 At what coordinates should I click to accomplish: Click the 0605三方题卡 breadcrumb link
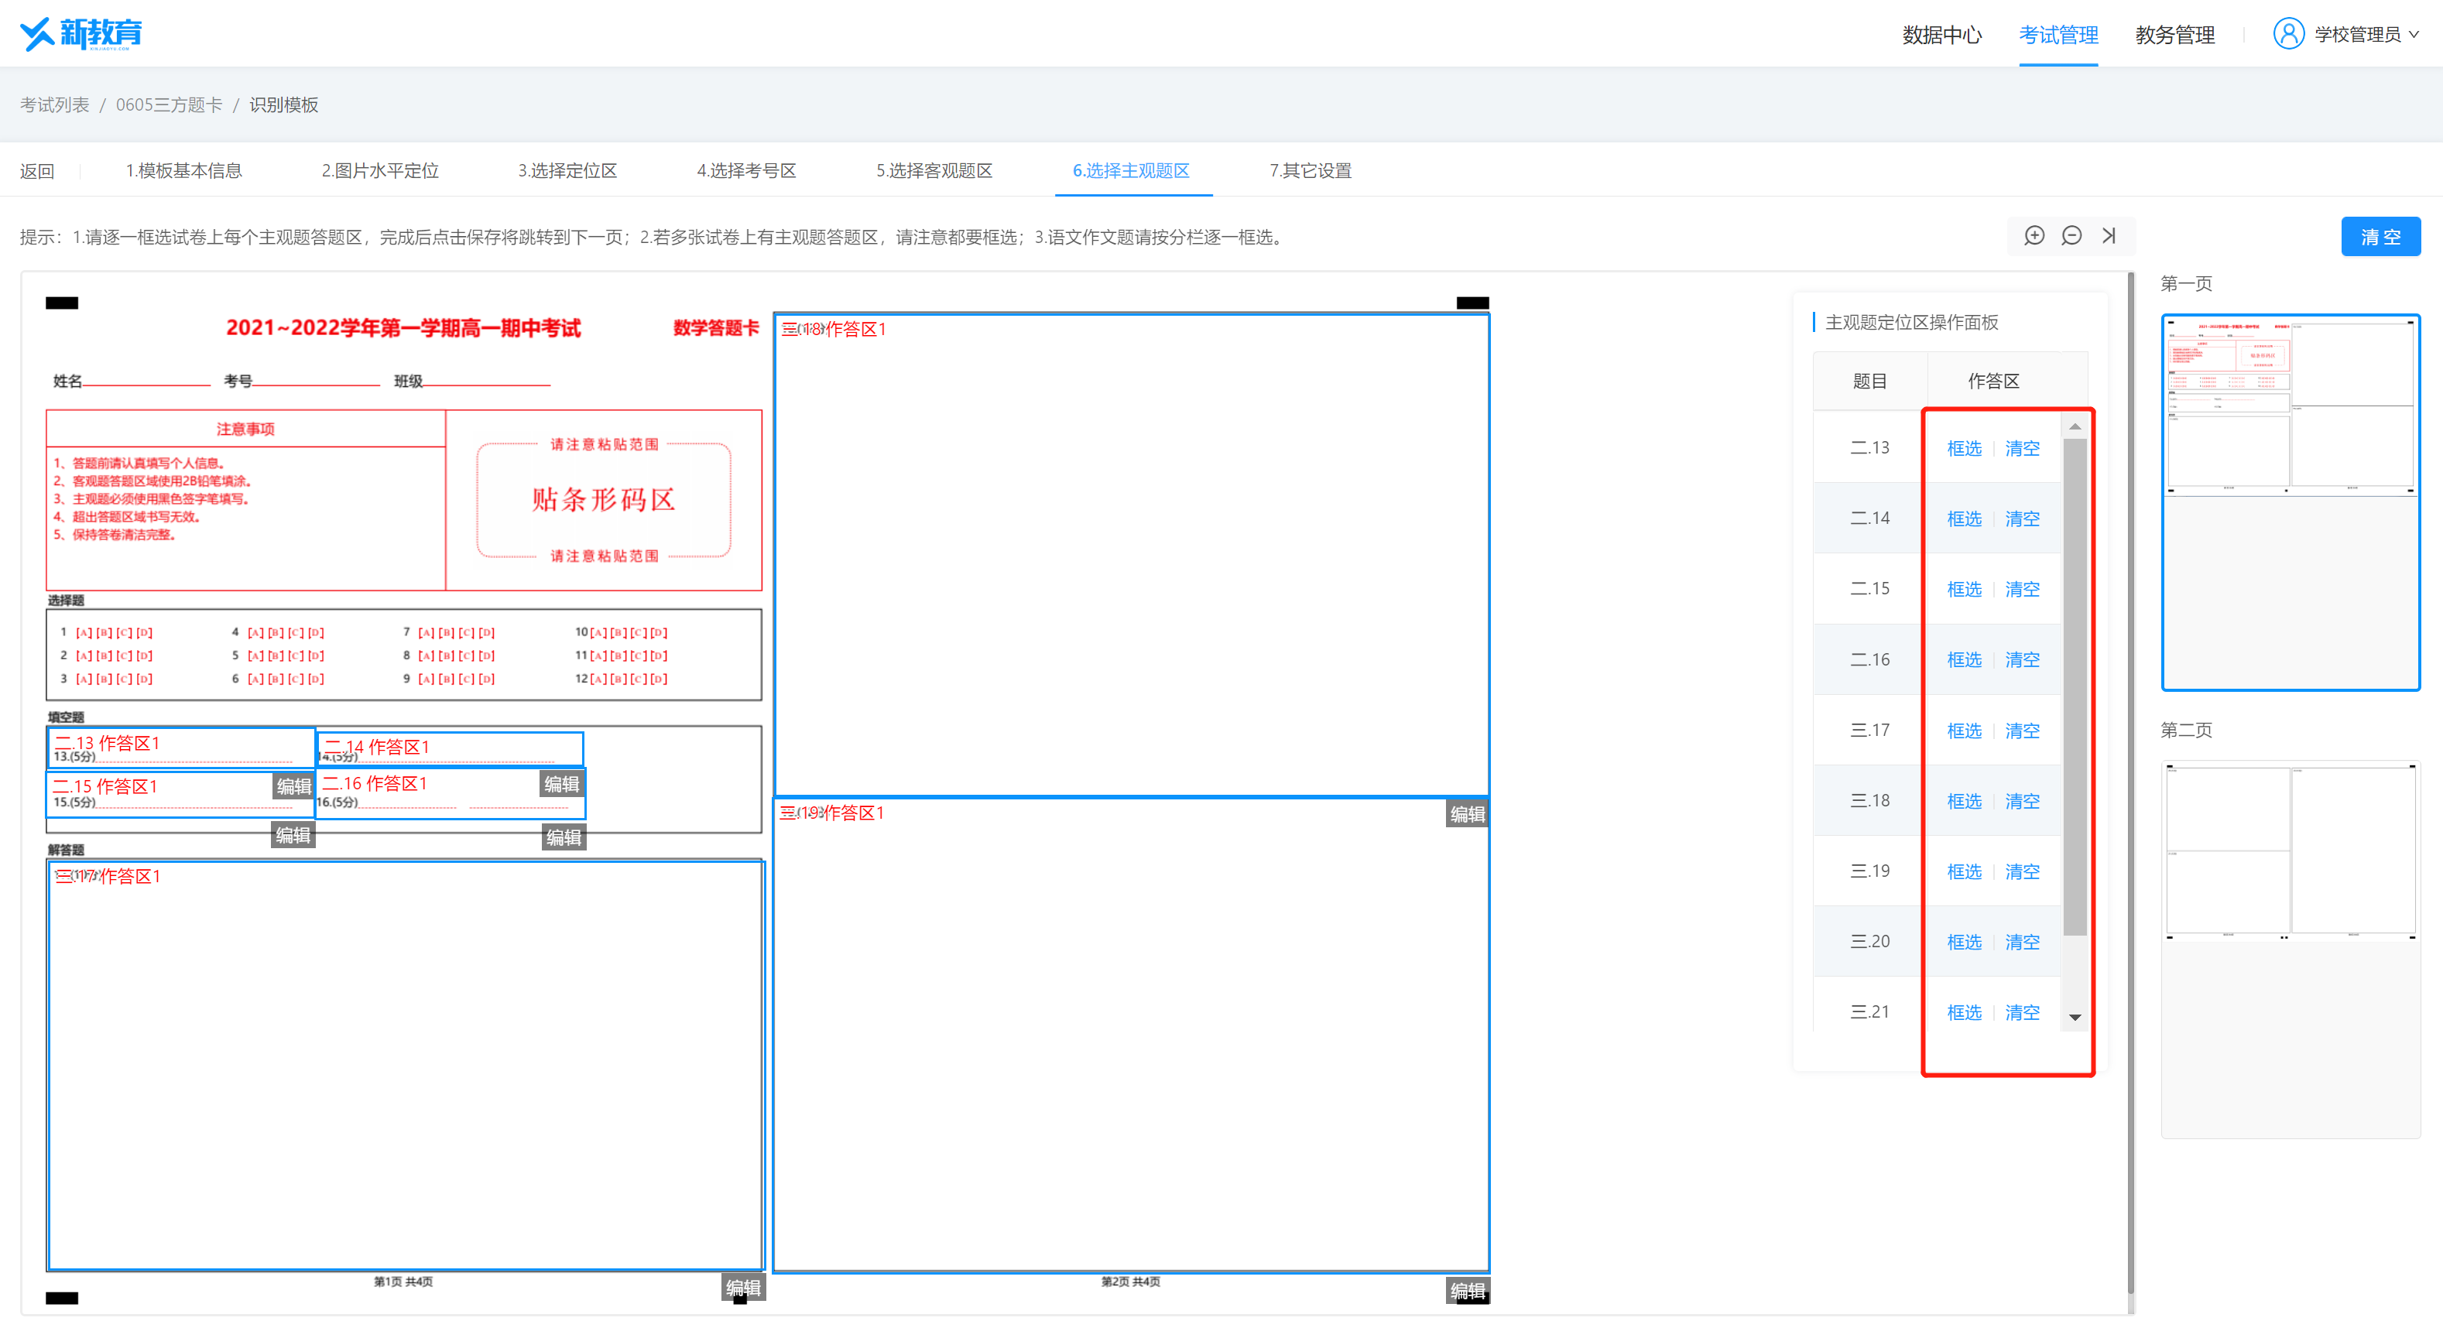[169, 105]
